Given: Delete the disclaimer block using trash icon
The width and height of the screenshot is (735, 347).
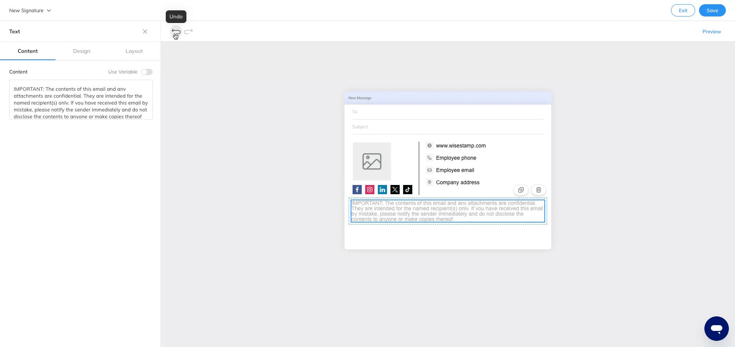Looking at the screenshot, I should (539, 190).
